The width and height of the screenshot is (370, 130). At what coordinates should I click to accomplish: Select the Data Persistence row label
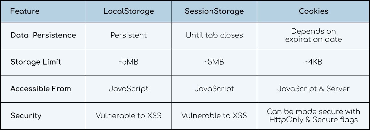click(x=43, y=35)
